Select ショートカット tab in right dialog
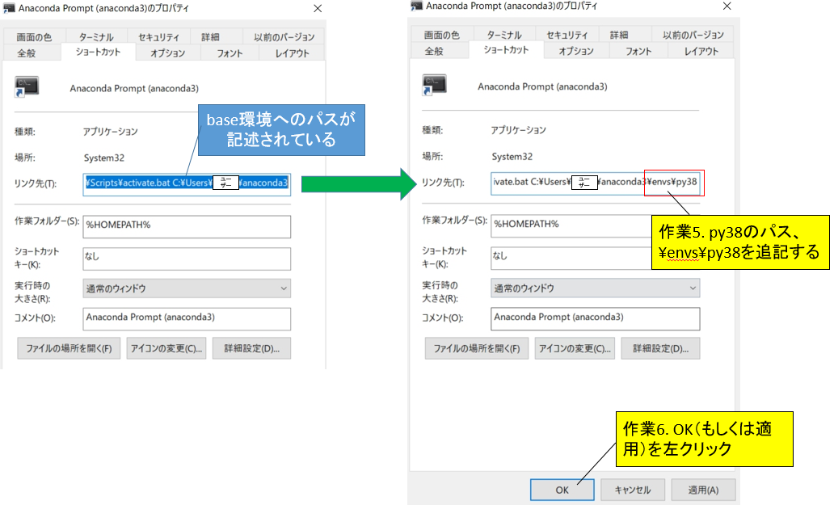 [x=507, y=50]
